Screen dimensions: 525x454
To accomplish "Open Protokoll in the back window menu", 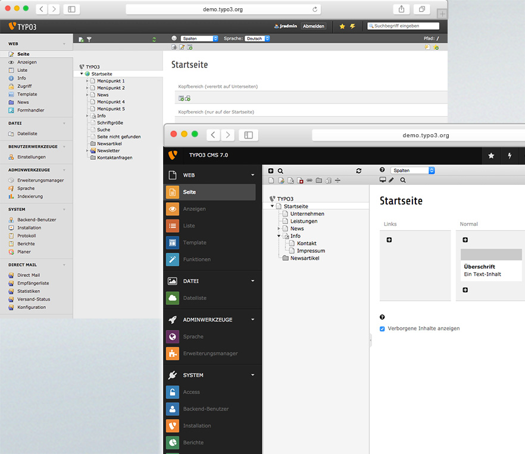I will pos(26,236).
